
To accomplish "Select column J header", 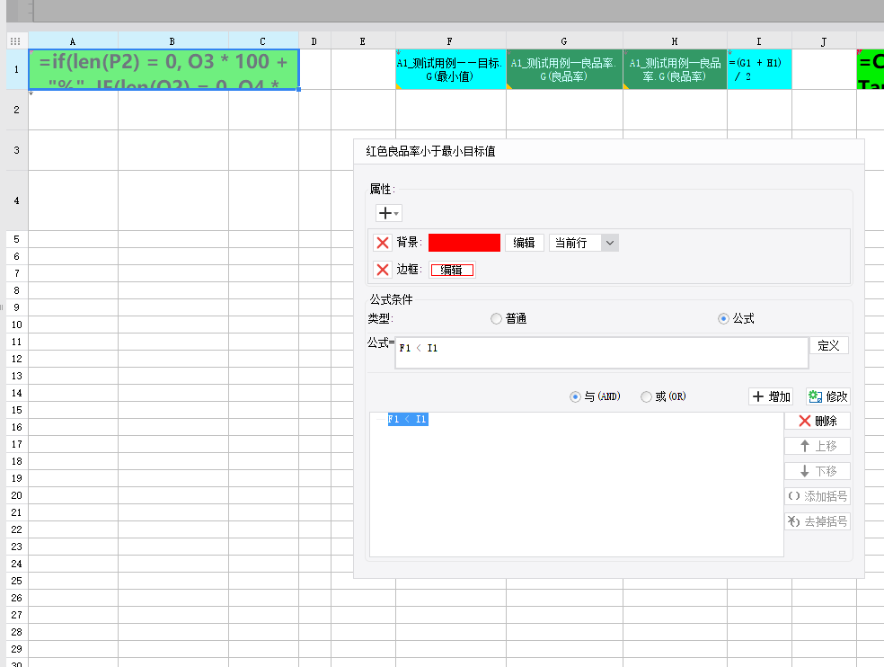I will 824,41.
